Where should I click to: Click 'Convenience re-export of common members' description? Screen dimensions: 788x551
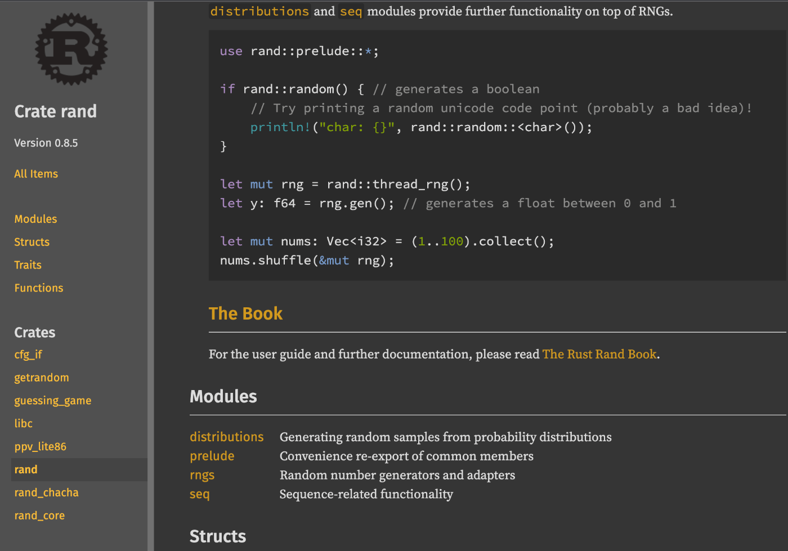coord(406,456)
